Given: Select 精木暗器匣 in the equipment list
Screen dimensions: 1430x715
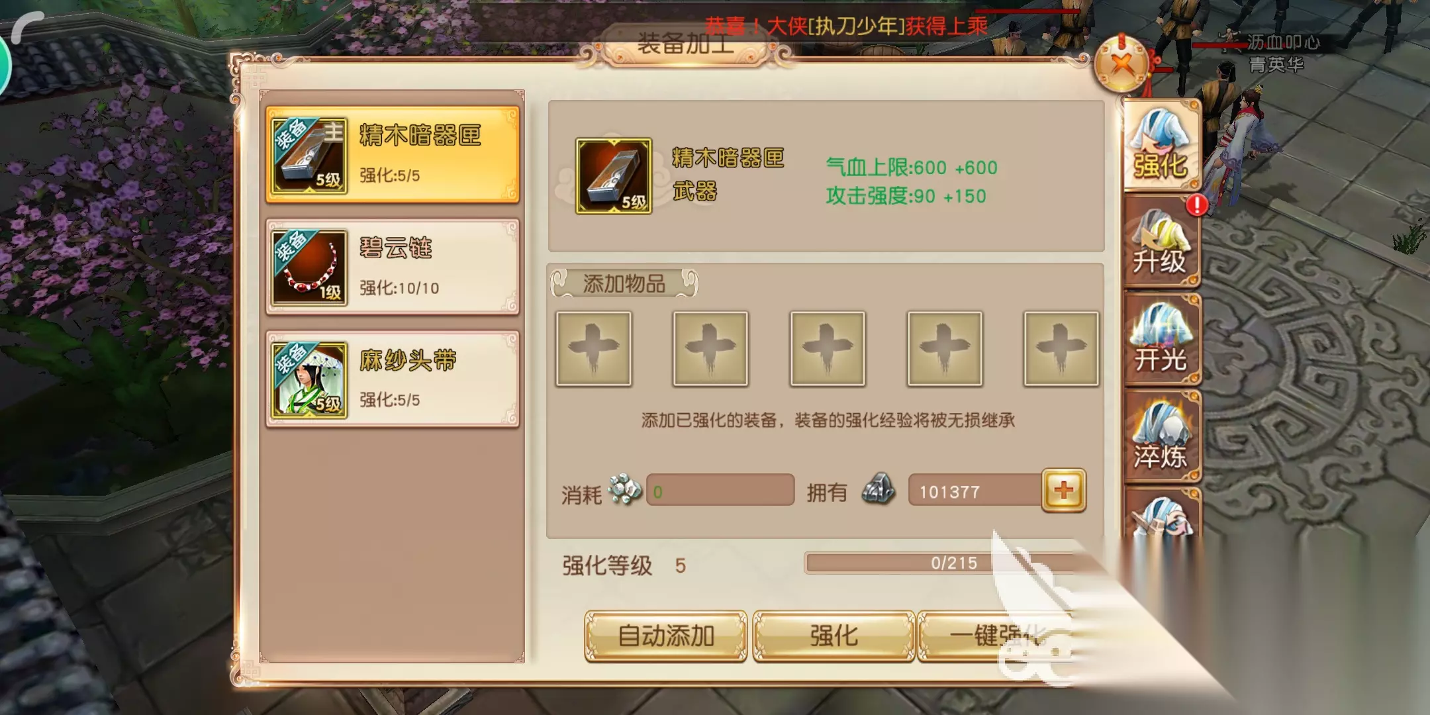Looking at the screenshot, I should 393,154.
